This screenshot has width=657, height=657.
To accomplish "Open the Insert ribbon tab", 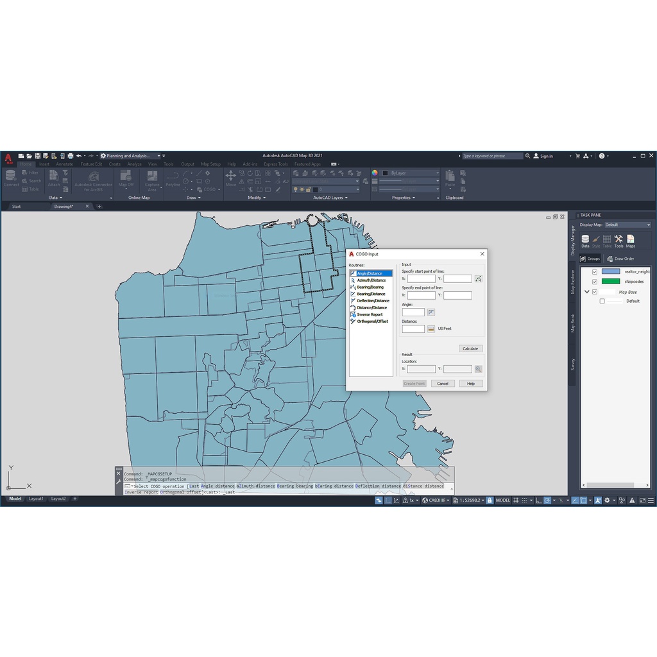I will pos(44,164).
